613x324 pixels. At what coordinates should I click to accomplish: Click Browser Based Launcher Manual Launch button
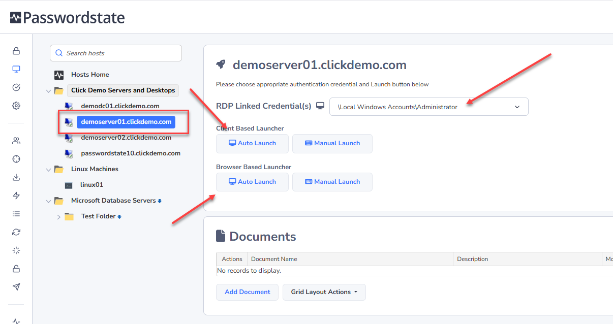click(x=332, y=182)
